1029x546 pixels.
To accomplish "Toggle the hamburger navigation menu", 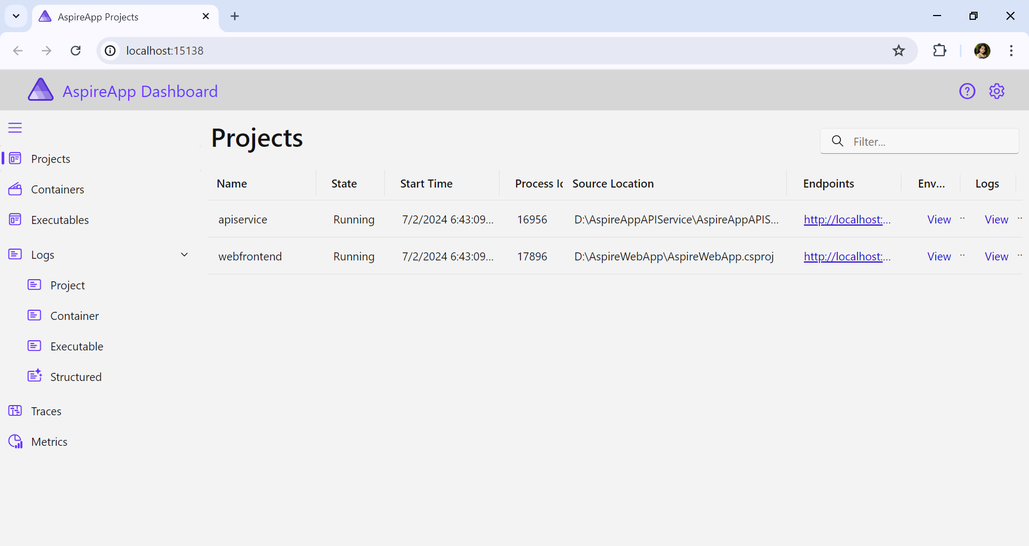I will (15, 128).
